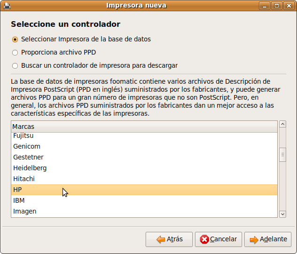The image size is (297, 254).
Task: Click the forward arrow icon on Adelante
Action: (x=254, y=239)
